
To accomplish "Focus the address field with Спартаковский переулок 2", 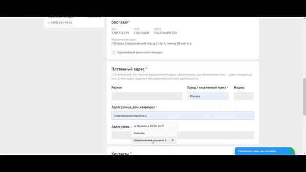I will [183, 116].
